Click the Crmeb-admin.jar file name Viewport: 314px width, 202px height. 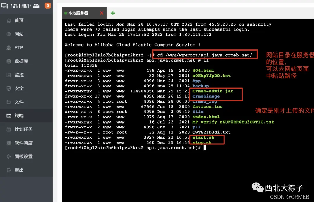(213, 91)
